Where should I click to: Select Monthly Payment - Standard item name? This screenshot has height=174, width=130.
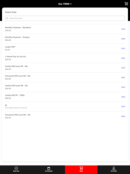pyautogui.click(x=18, y=28)
